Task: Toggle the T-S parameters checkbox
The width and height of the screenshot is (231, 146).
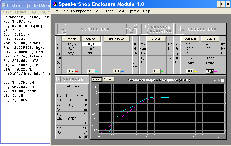Action: 86,137
